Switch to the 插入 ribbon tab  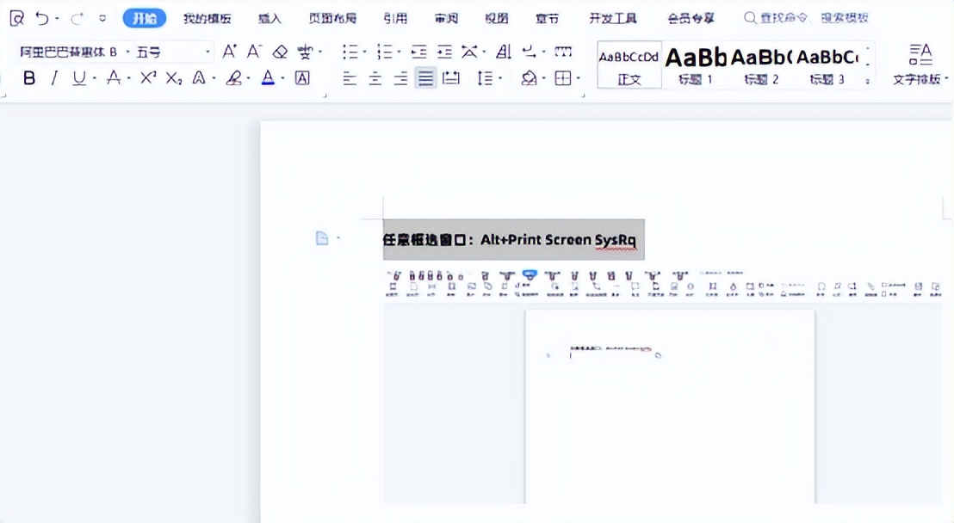(269, 17)
